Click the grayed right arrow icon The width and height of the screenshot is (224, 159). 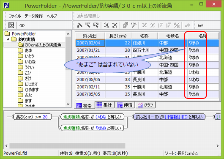click(x=187, y=25)
